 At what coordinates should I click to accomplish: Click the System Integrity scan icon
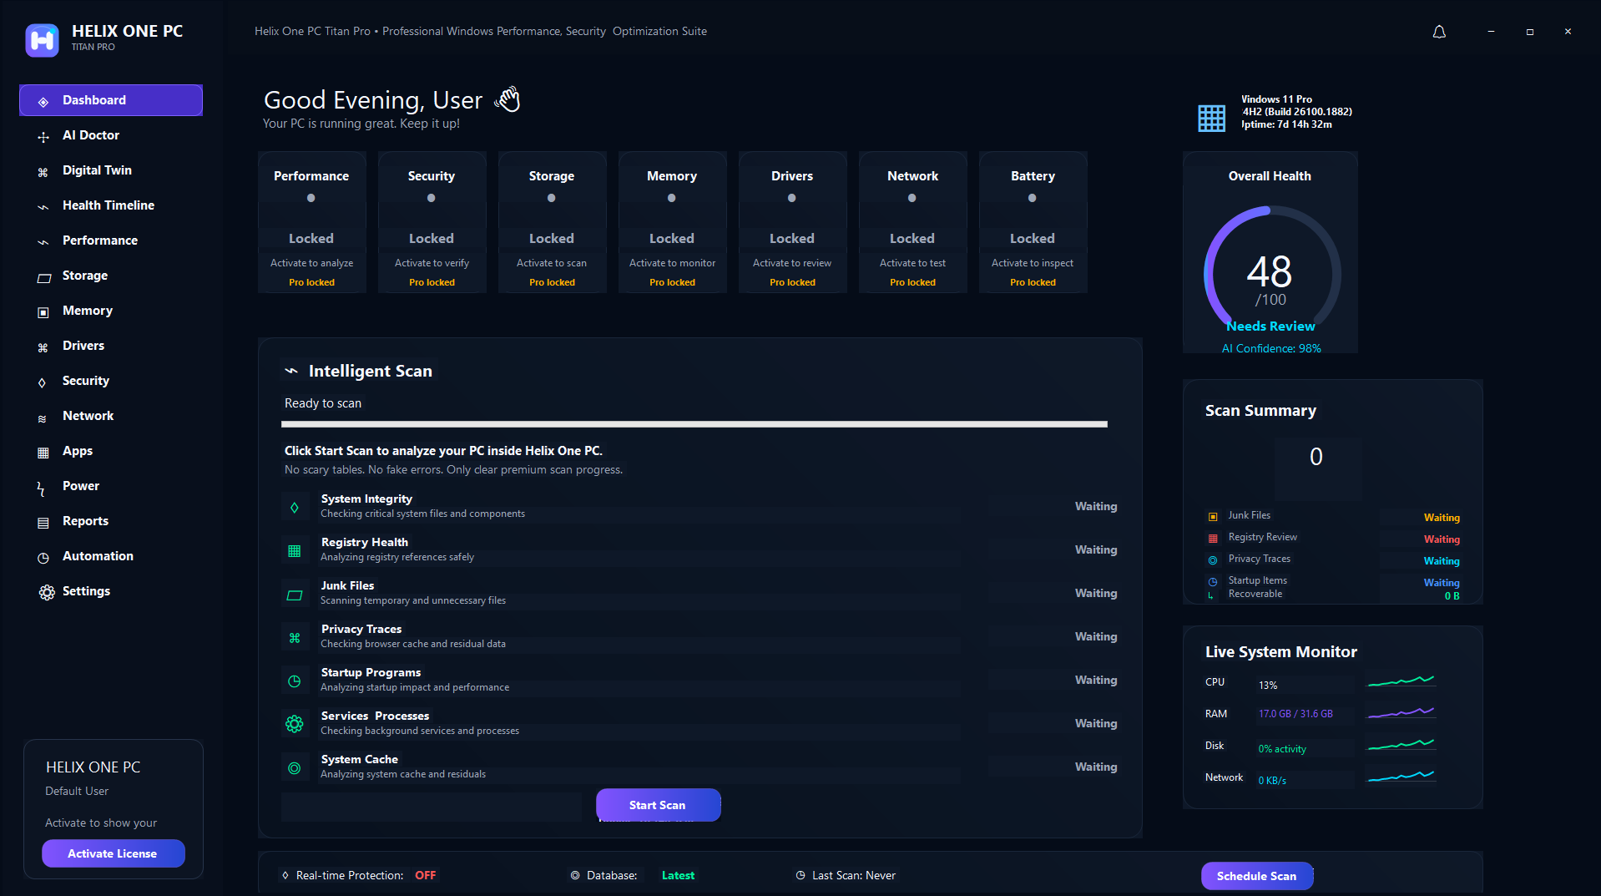[295, 507]
